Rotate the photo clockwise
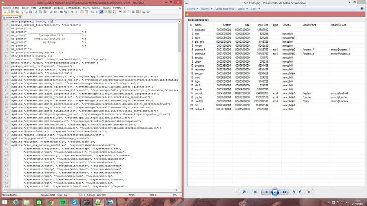The image size is (367, 206). coord(300,192)
